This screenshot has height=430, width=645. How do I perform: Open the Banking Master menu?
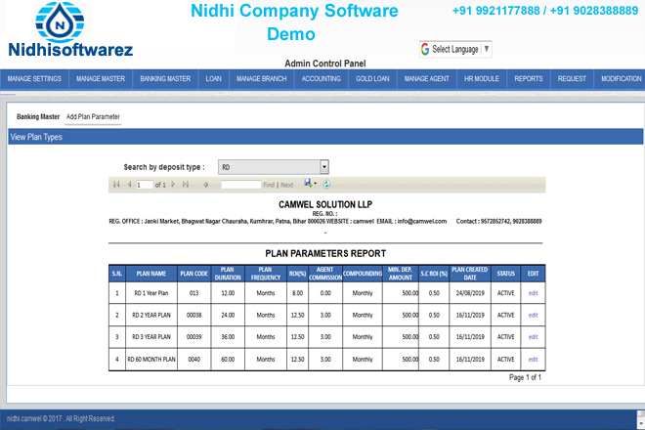tap(165, 78)
